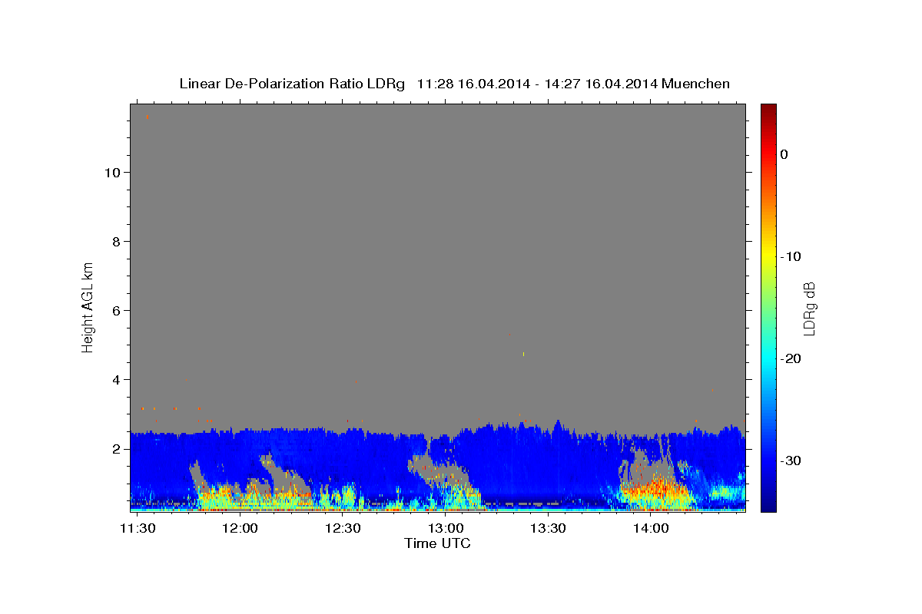Click the 'Height AGL km' axis label

tap(88, 307)
